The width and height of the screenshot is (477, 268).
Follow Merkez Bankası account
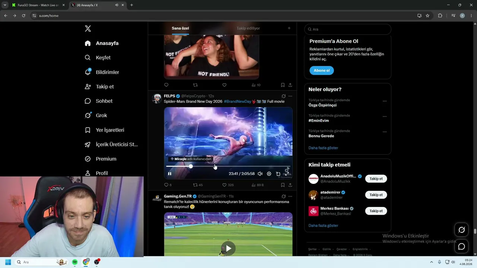pos(376,211)
